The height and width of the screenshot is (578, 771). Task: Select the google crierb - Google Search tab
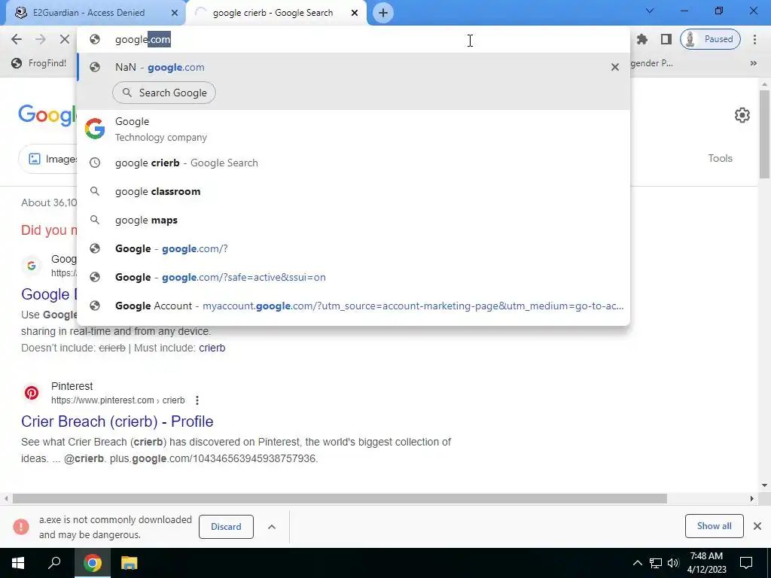point(273,13)
